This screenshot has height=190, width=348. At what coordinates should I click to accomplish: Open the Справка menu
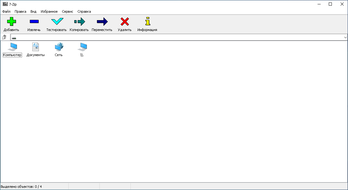click(x=84, y=11)
